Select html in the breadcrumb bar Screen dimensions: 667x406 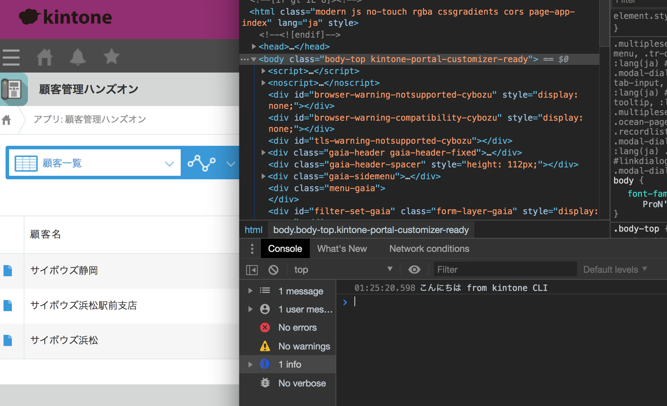(x=254, y=230)
